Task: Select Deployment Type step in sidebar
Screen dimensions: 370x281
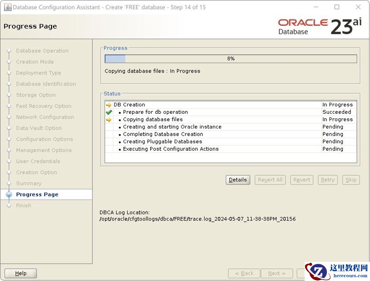Action: pyautogui.click(x=39, y=73)
